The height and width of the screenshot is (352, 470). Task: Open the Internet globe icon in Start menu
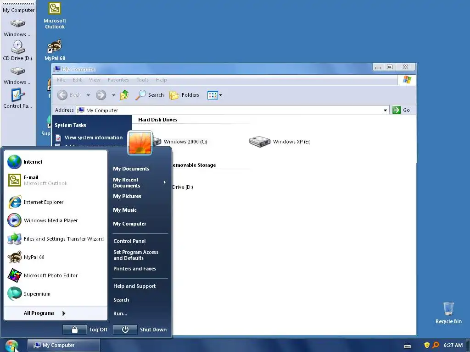(x=14, y=162)
